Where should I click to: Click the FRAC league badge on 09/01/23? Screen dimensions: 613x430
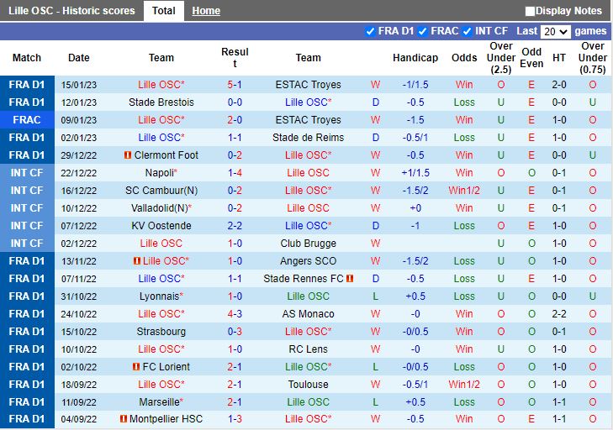[x=27, y=120]
